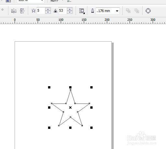Click the star's bottom inner notch node

coord(70,117)
